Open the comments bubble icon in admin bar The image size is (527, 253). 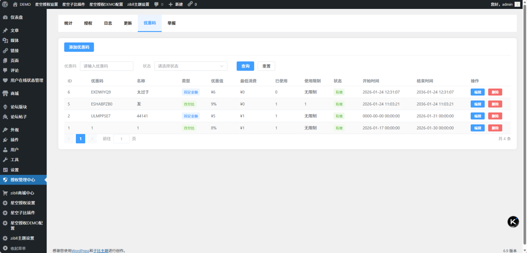click(156, 4)
